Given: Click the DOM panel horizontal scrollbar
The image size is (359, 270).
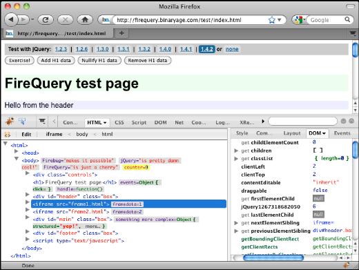Looking at the screenshot, I should click(x=273, y=258).
